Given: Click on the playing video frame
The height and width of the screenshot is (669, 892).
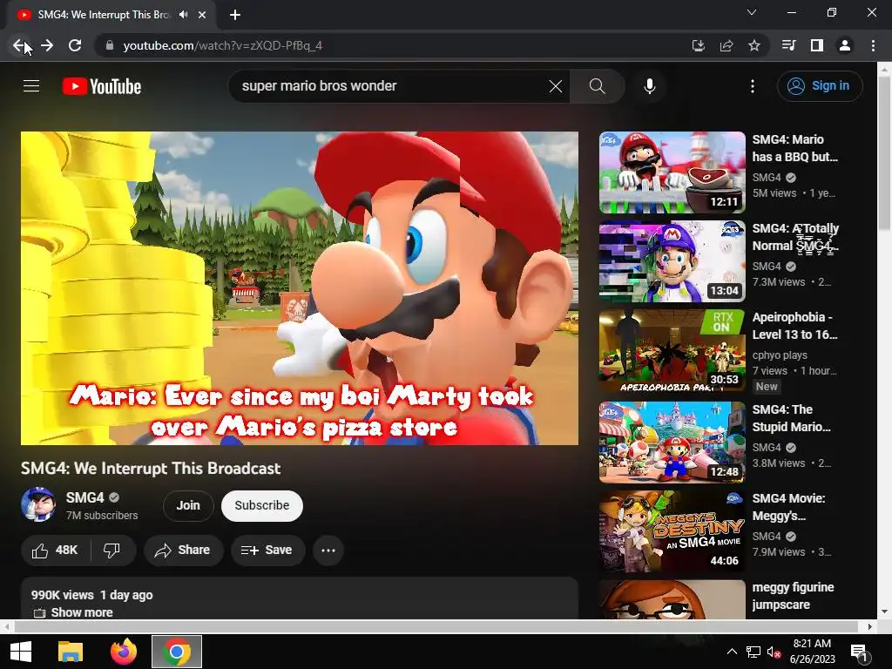Looking at the screenshot, I should click(300, 287).
